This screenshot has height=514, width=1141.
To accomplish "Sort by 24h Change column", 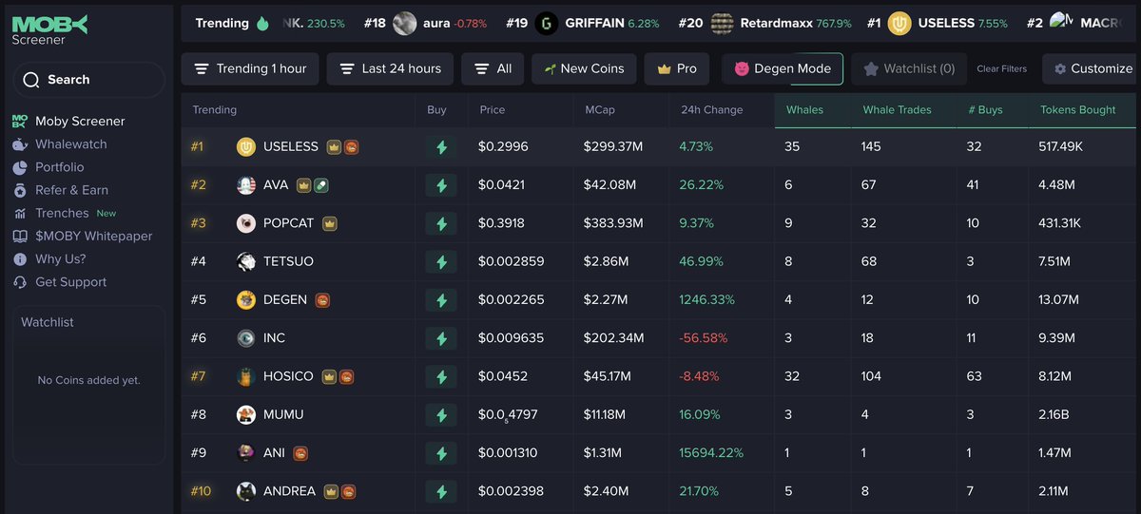I will pyautogui.click(x=712, y=110).
